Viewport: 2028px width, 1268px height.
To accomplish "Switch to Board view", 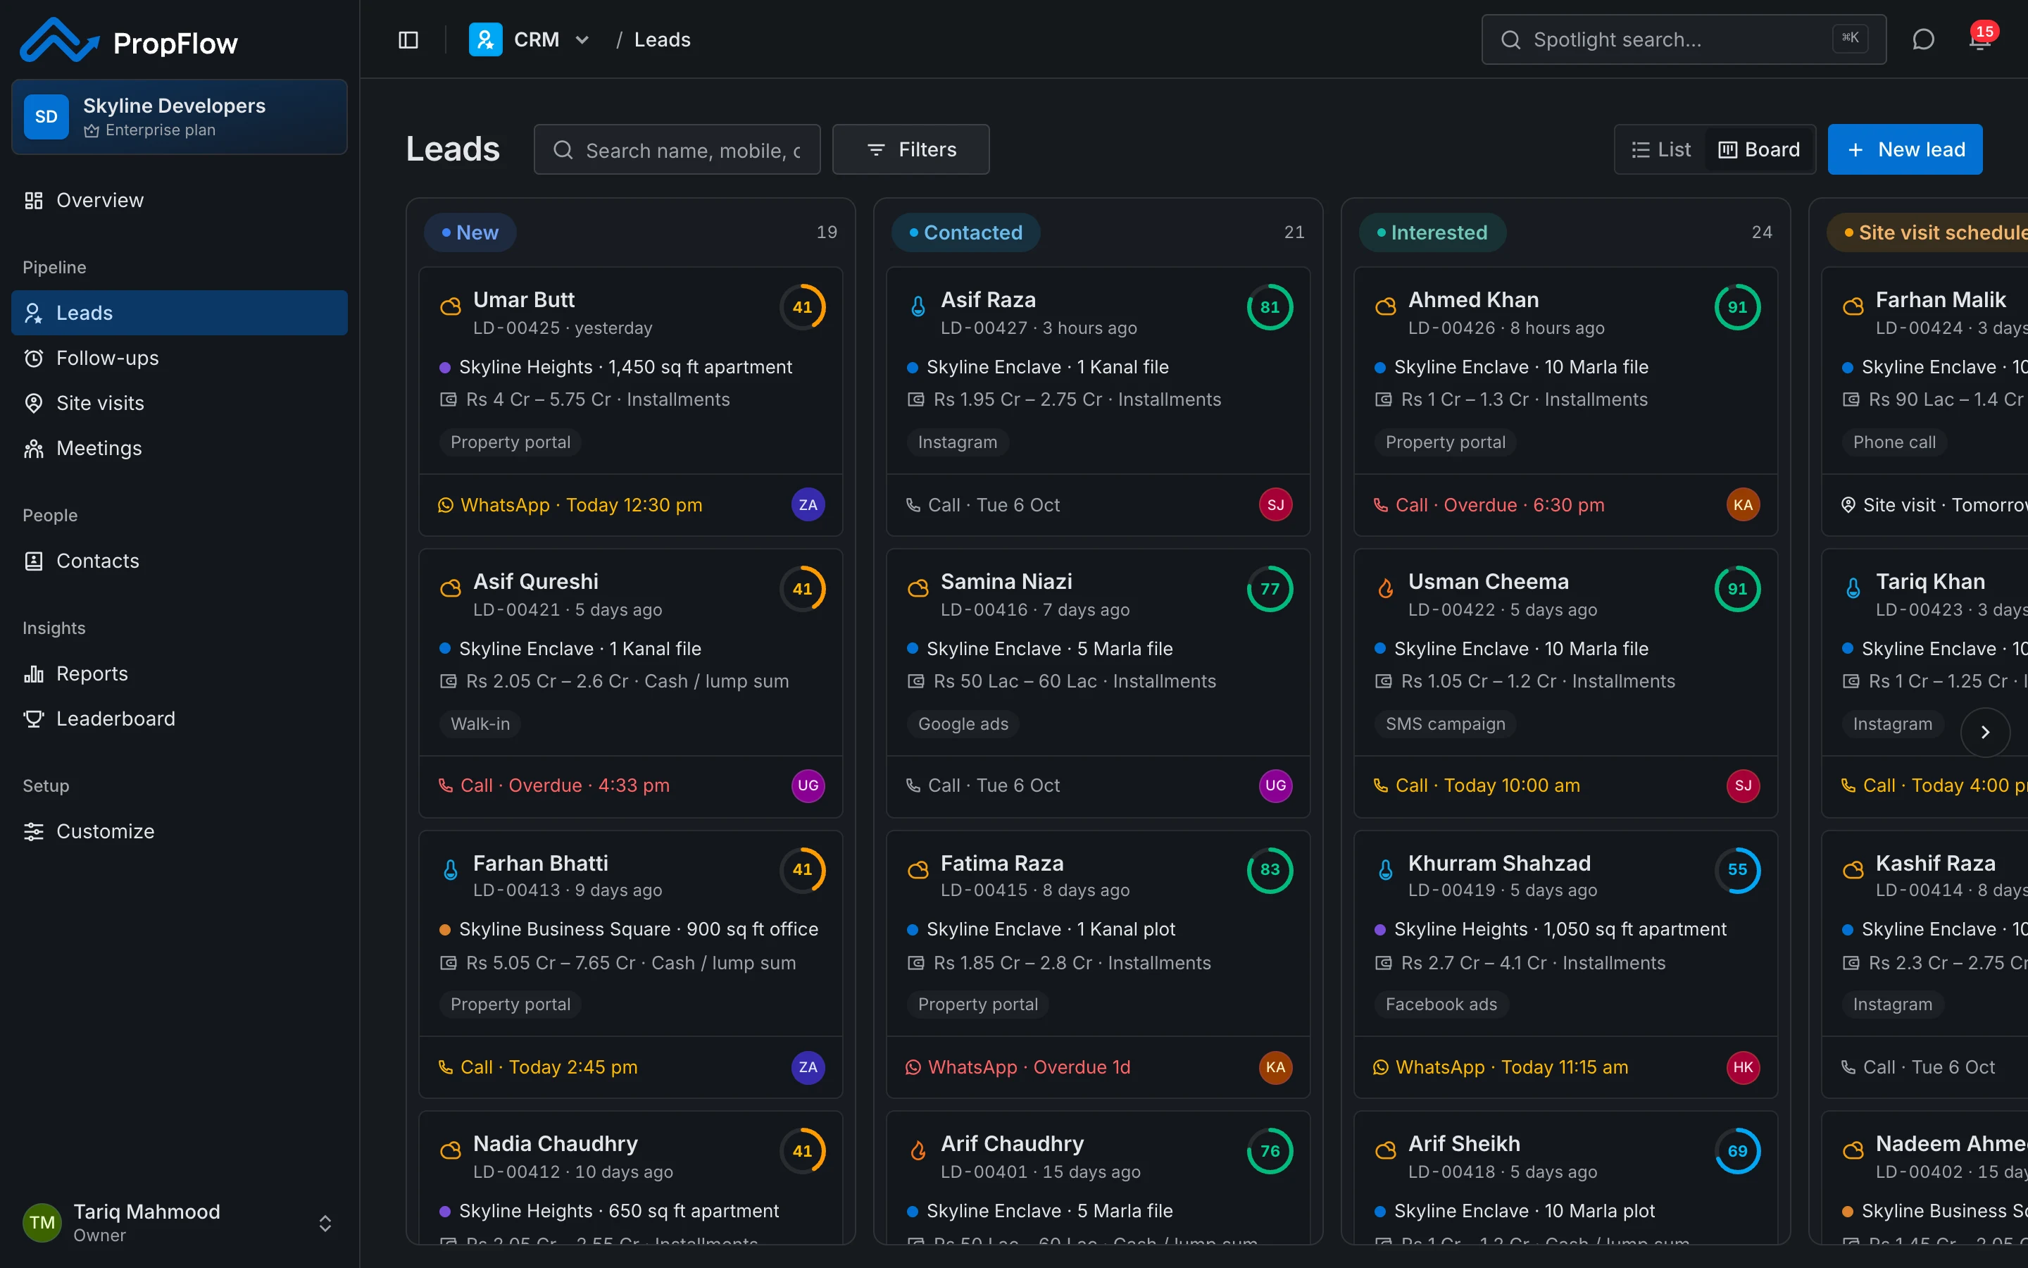I will point(1759,149).
